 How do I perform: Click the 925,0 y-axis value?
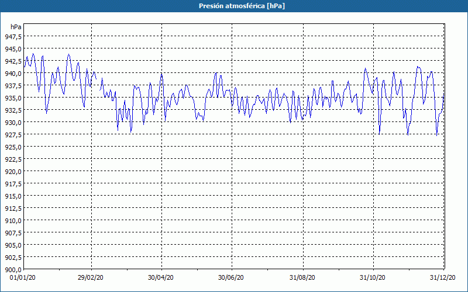click(x=13, y=147)
